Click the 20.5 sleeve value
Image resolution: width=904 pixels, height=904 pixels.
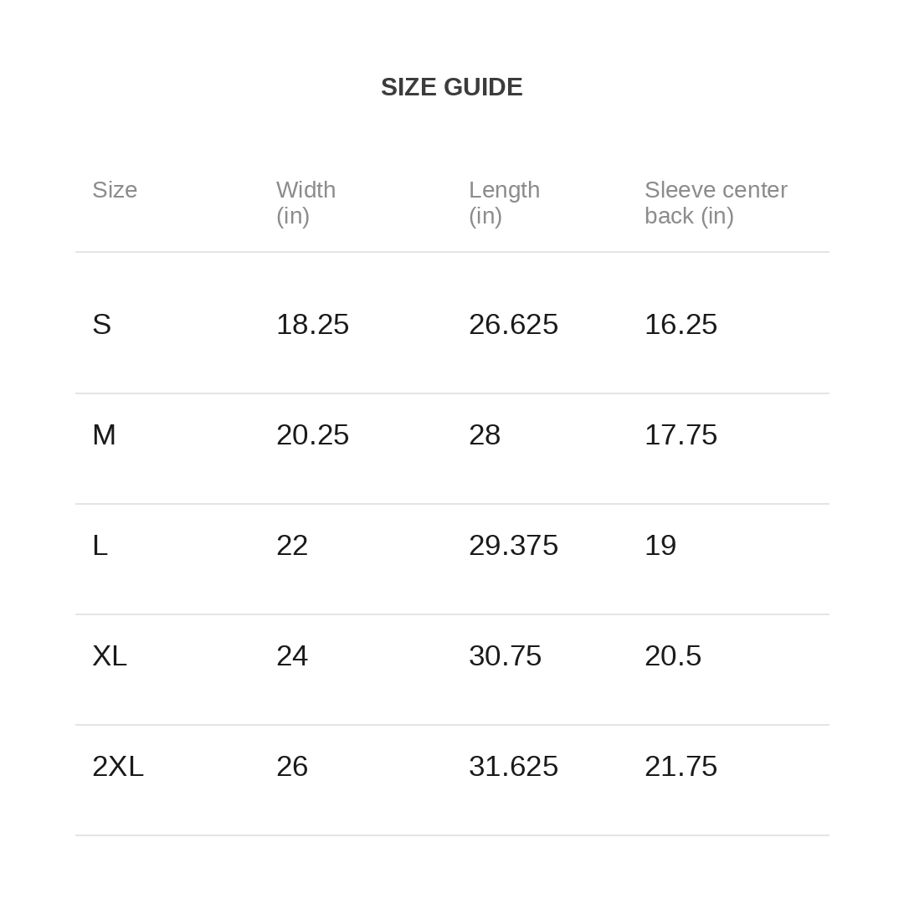(673, 656)
